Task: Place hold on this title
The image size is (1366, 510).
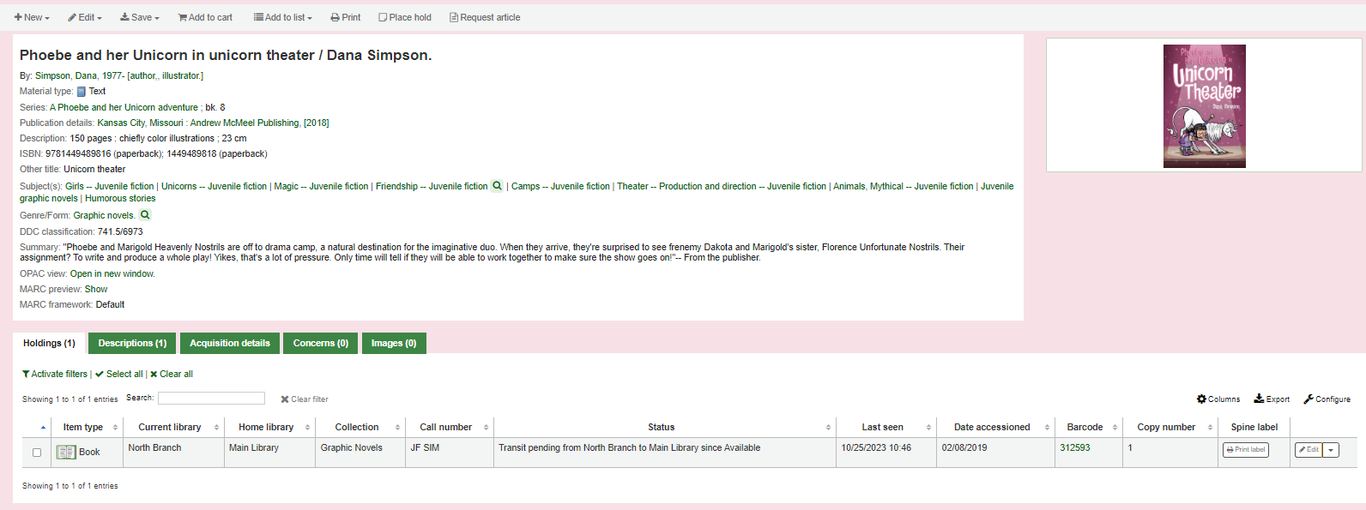Action: (x=405, y=17)
